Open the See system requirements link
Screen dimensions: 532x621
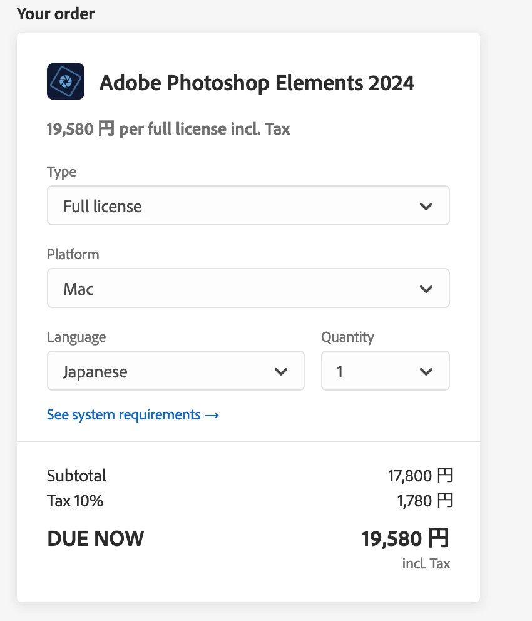coord(133,414)
